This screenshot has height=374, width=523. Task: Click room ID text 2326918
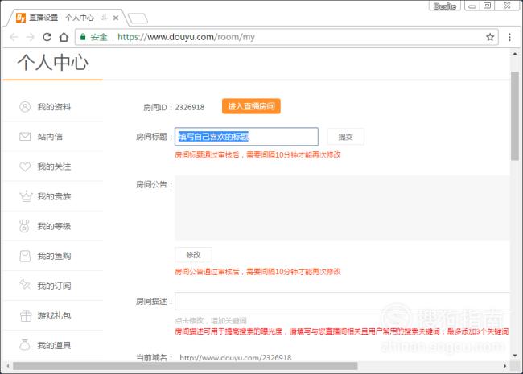189,107
